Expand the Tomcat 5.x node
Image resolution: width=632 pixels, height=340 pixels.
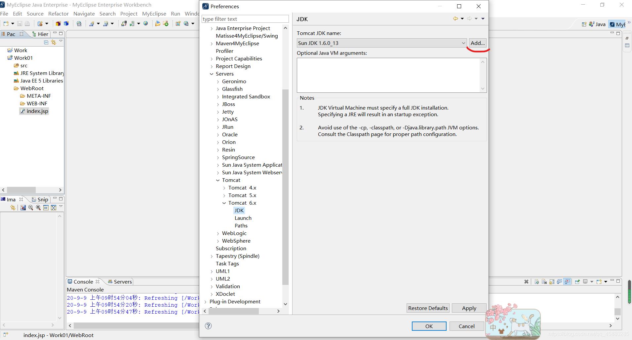(224, 195)
